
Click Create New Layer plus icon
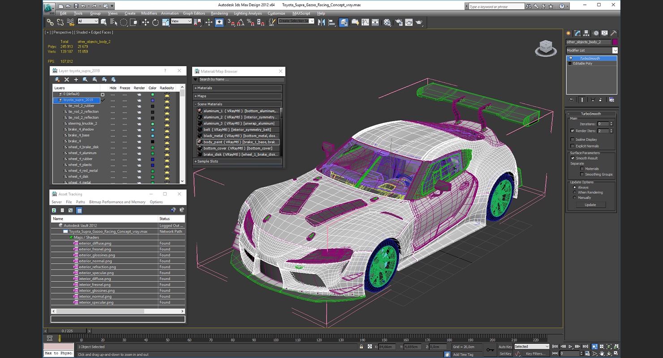click(76, 80)
